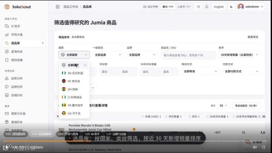Collapse the sidebar with panel icon

[58, 7]
